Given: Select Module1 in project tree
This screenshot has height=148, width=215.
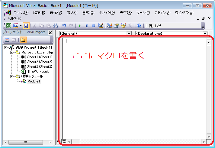Looking at the screenshot, I should tap(34, 81).
